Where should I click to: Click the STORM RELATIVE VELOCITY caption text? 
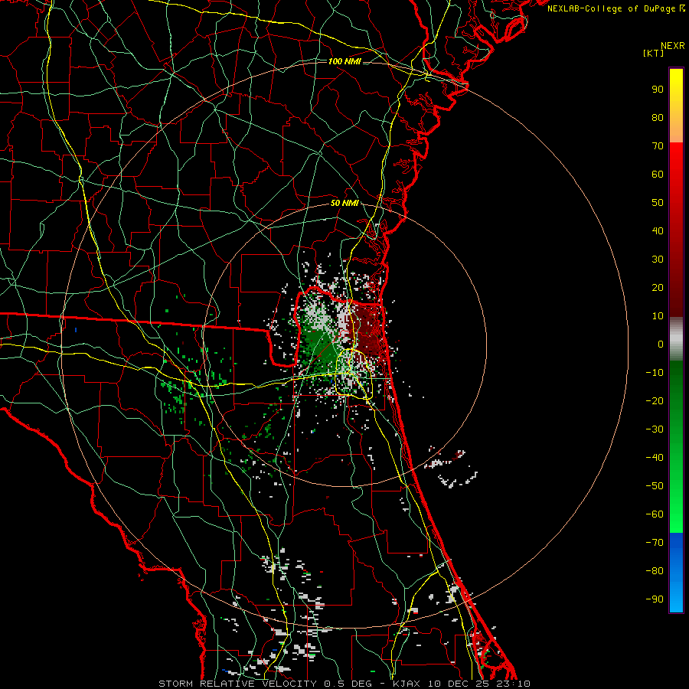(x=237, y=684)
